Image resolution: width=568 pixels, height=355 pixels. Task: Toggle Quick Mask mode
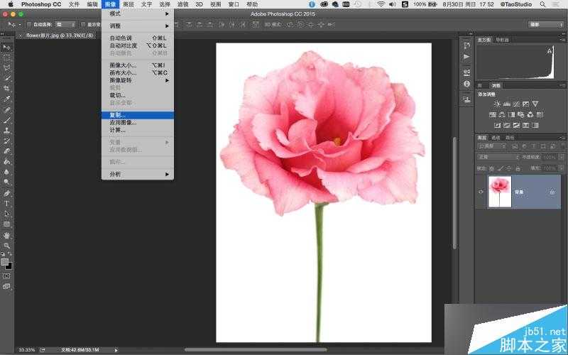click(x=7, y=275)
